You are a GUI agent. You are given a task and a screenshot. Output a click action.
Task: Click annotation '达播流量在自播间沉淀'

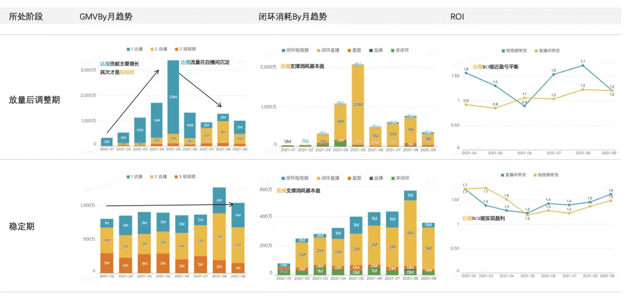click(205, 63)
